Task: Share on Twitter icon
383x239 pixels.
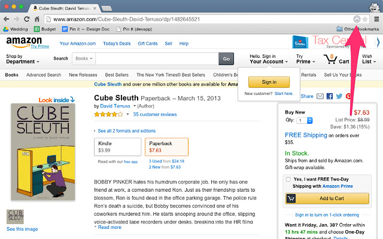Action: click(339, 96)
